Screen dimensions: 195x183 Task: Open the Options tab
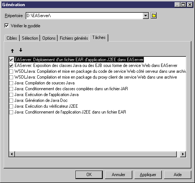(49, 38)
